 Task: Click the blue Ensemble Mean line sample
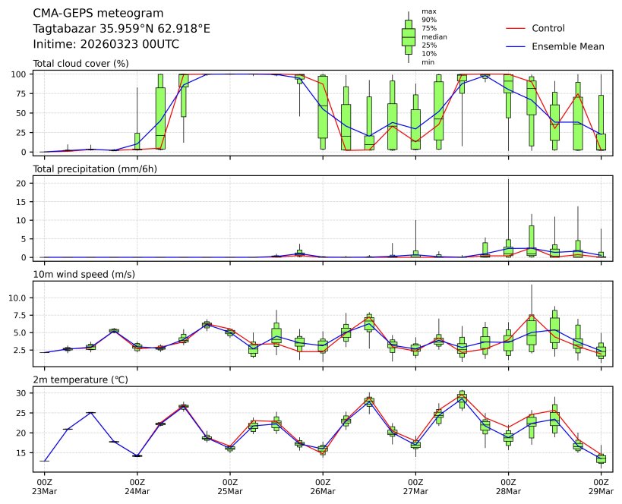[x=515, y=47]
